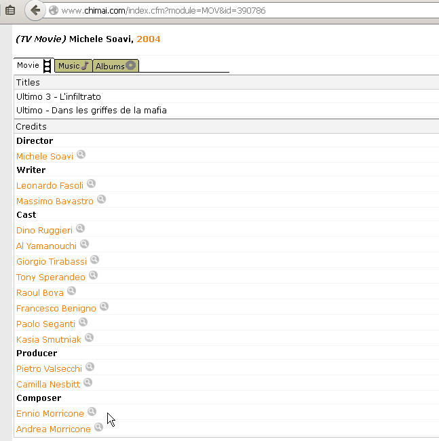Click search icon next to Leonardo Fasoli

coord(91,184)
